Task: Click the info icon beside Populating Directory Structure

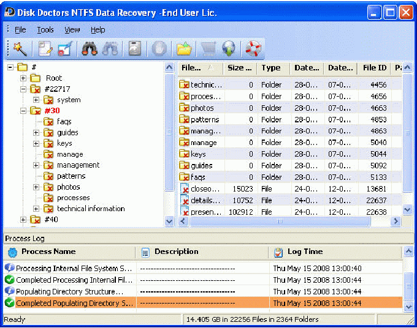Action: (9, 291)
